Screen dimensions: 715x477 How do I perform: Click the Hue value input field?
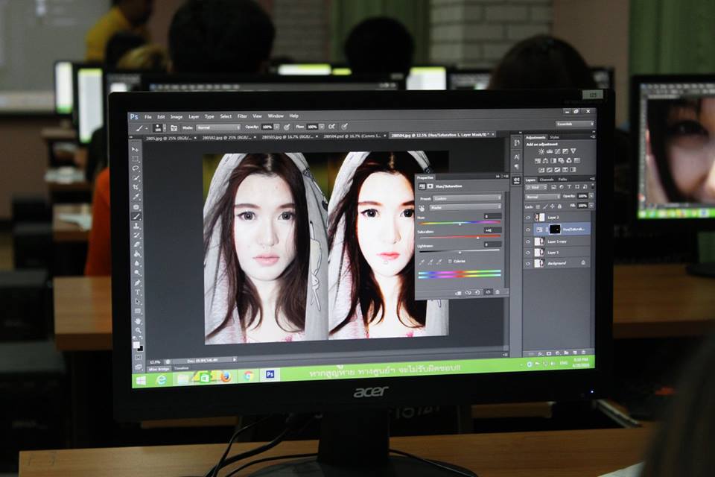point(492,216)
